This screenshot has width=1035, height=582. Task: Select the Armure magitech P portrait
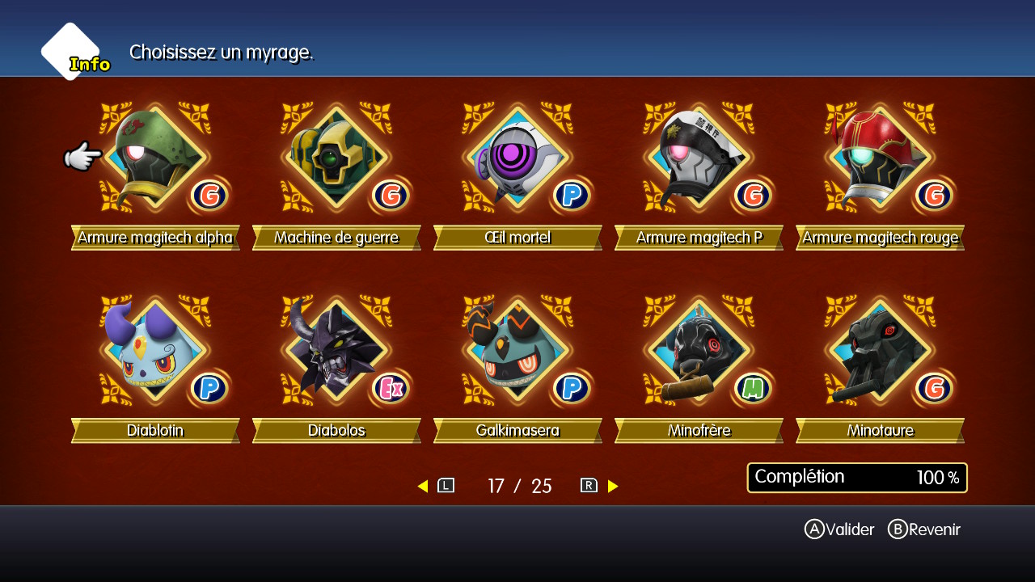pyautogui.click(x=699, y=158)
